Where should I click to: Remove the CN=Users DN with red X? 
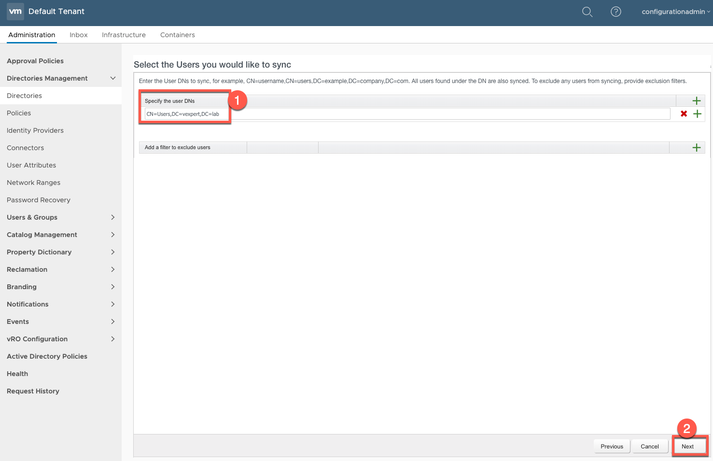tap(684, 114)
